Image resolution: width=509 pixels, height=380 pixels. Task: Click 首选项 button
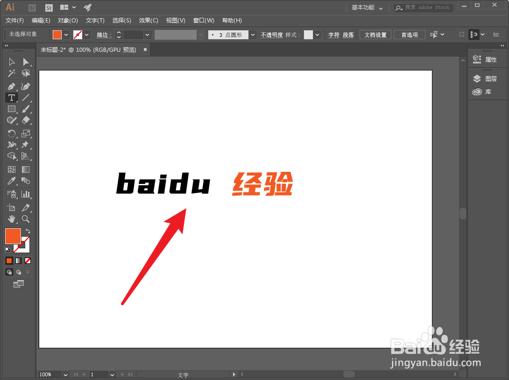[x=410, y=35]
